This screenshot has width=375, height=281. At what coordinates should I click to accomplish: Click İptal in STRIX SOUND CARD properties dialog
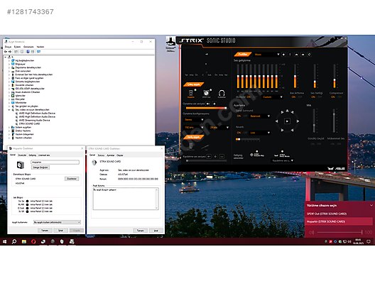point(156,231)
